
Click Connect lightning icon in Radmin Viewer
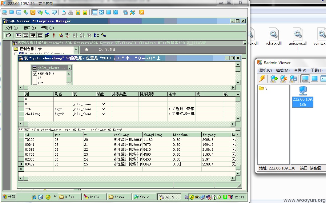tap(262, 78)
